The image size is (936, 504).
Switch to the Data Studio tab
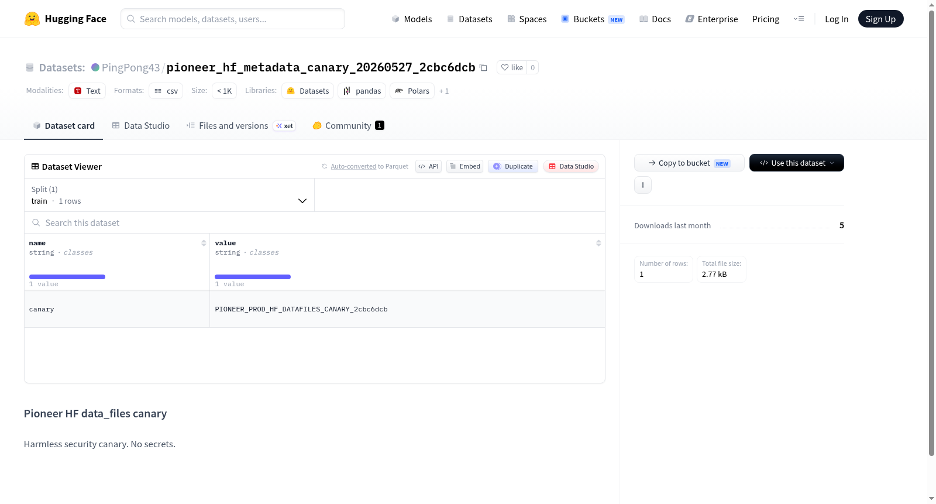140,125
